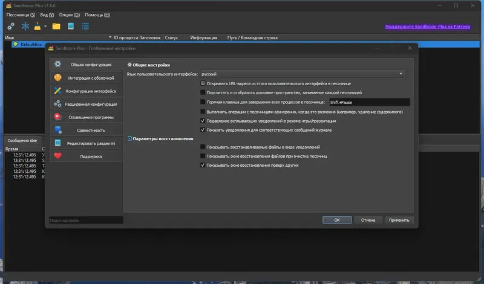
Task: Click the ID процесса column header
Action: tap(126, 37)
